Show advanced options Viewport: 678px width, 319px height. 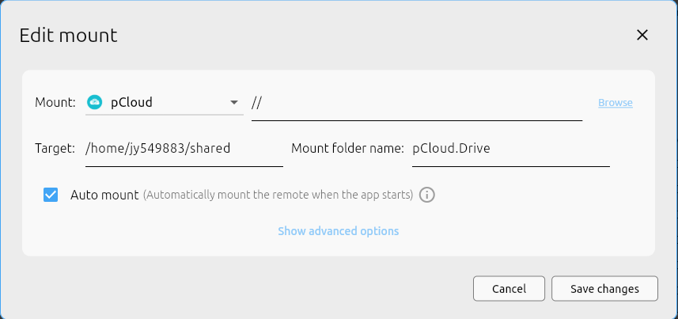[x=338, y=231]
